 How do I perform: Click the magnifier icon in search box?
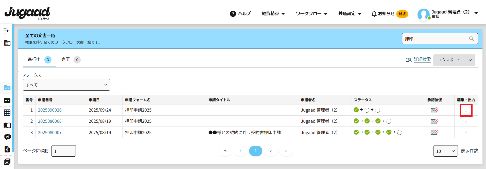471,39
